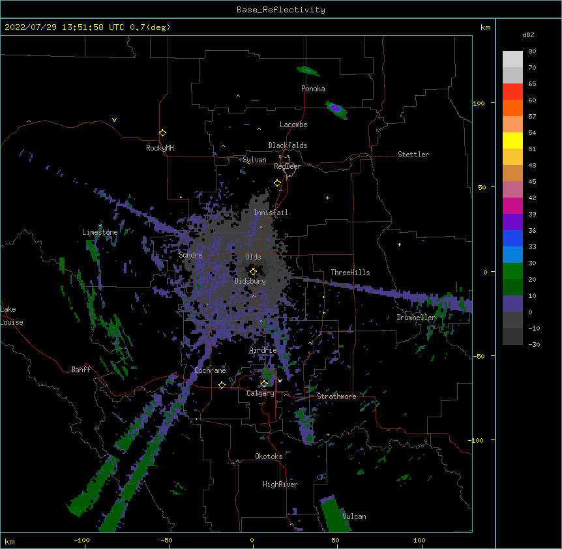562x549 pixels.
Task: Click the RedDeer label
Action: tap(287, 166)
